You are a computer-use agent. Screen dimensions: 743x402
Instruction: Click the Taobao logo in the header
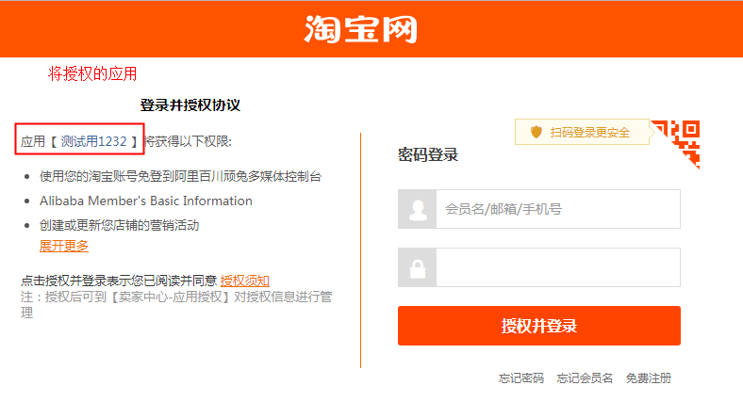pyautogui.click(x=360, y=29)
